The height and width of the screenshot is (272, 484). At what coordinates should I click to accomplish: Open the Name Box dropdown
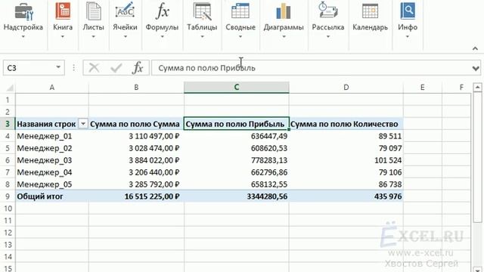pos(58,67)
